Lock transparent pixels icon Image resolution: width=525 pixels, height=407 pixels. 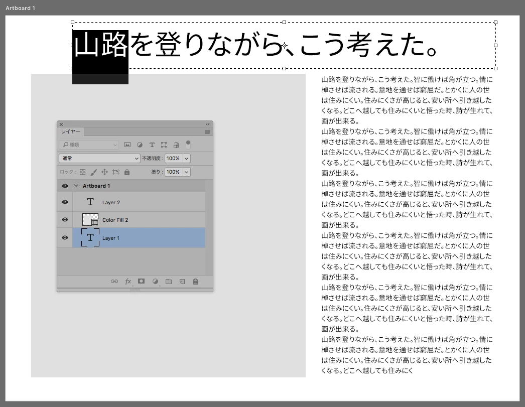tap(83, 172)
